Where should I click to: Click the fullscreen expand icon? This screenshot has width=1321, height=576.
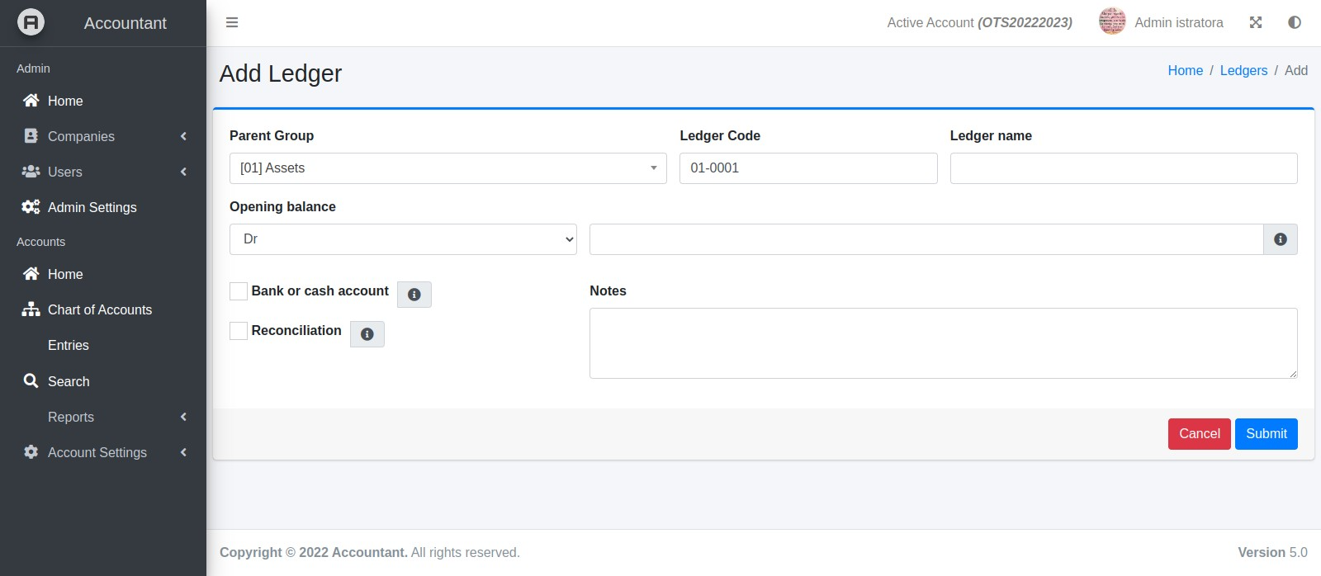click(1256, 22)
